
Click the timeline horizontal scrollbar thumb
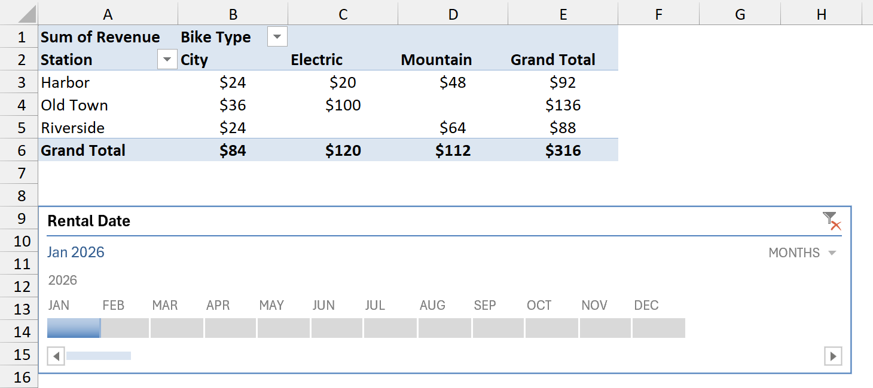point(99,356)
